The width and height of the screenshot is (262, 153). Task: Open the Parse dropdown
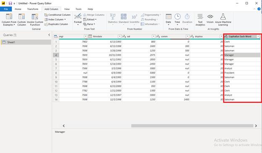click(x=89, y=24)
